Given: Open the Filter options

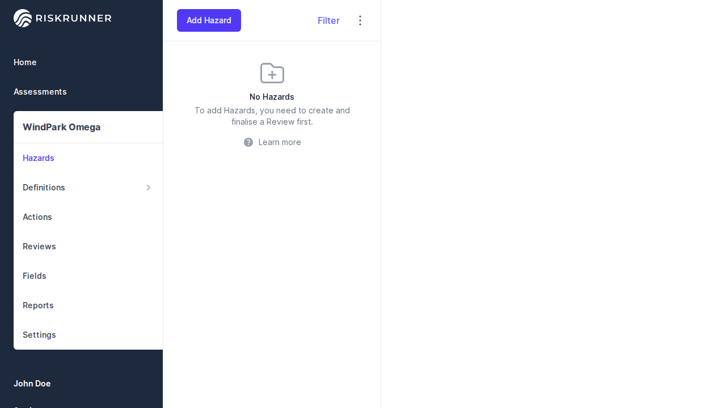Looking at the screenshot, I should [x=328, y=20].
